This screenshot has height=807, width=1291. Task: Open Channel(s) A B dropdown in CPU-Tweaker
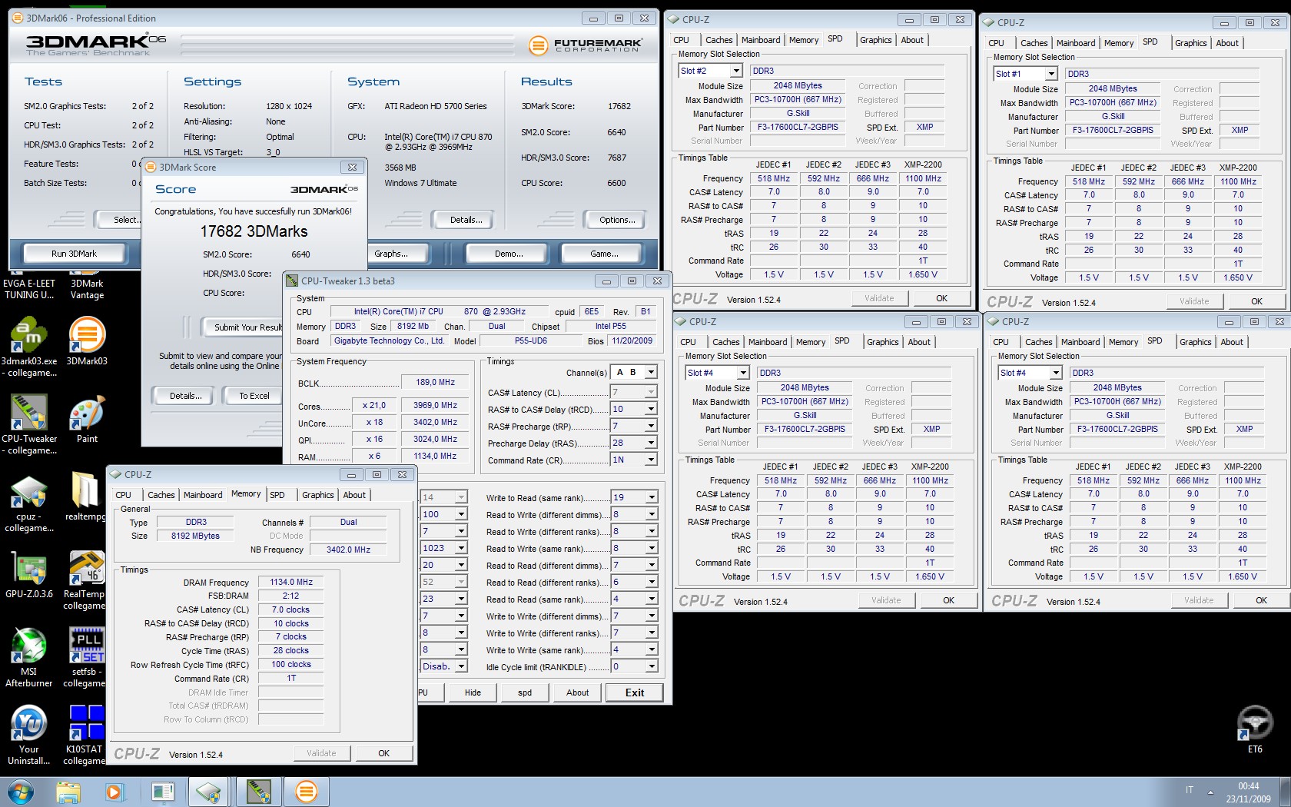[651, 372]
